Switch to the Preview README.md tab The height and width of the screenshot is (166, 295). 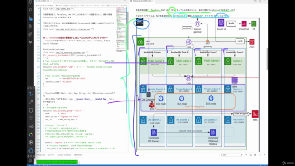point(142,1)
